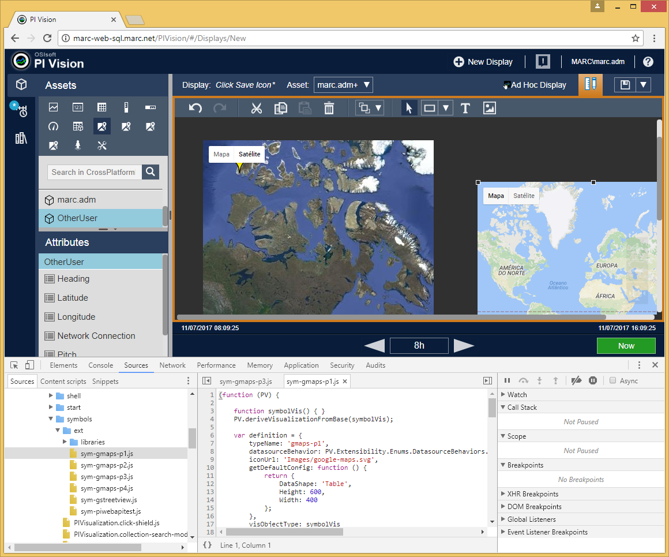Open the help question mark icon
669x557 pixels.
[x=648, y=62]
